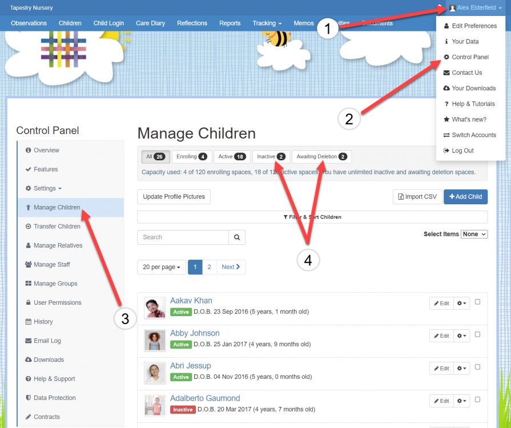The image size is (511, 428).
Task: Tick the checkbox for Abri Jessup
Action: [477, 367]
